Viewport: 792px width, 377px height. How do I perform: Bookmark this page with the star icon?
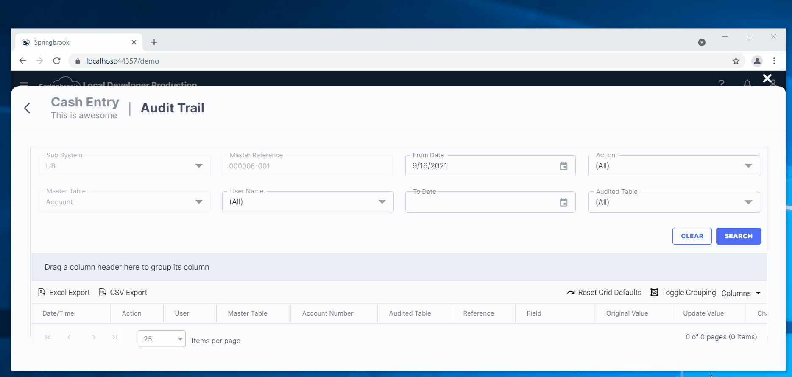[x=736, y=61]
